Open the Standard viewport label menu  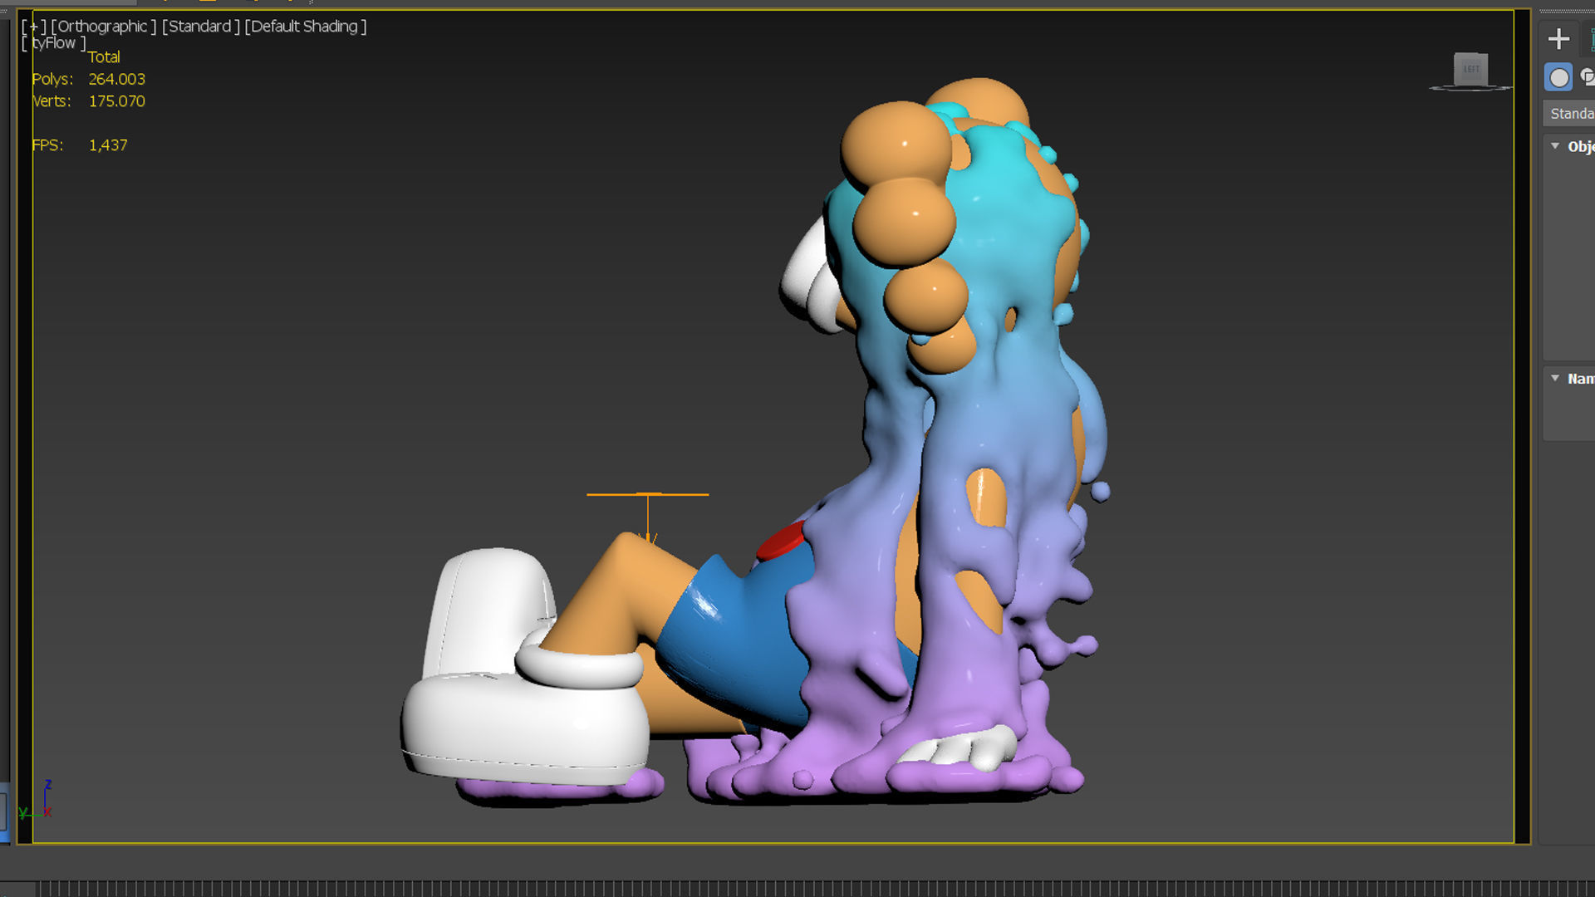tap(201, 27)
